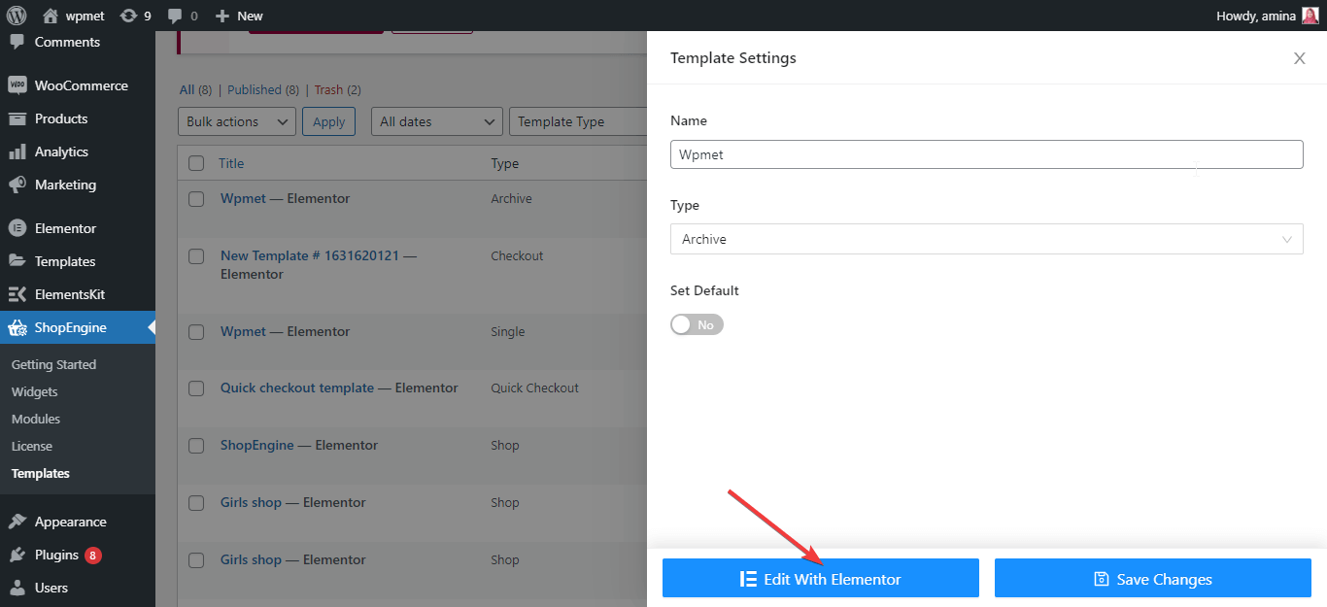1327x607 pixels.
Task: Open the Bulk actions dropdown
Action: (x=237, y=121)
